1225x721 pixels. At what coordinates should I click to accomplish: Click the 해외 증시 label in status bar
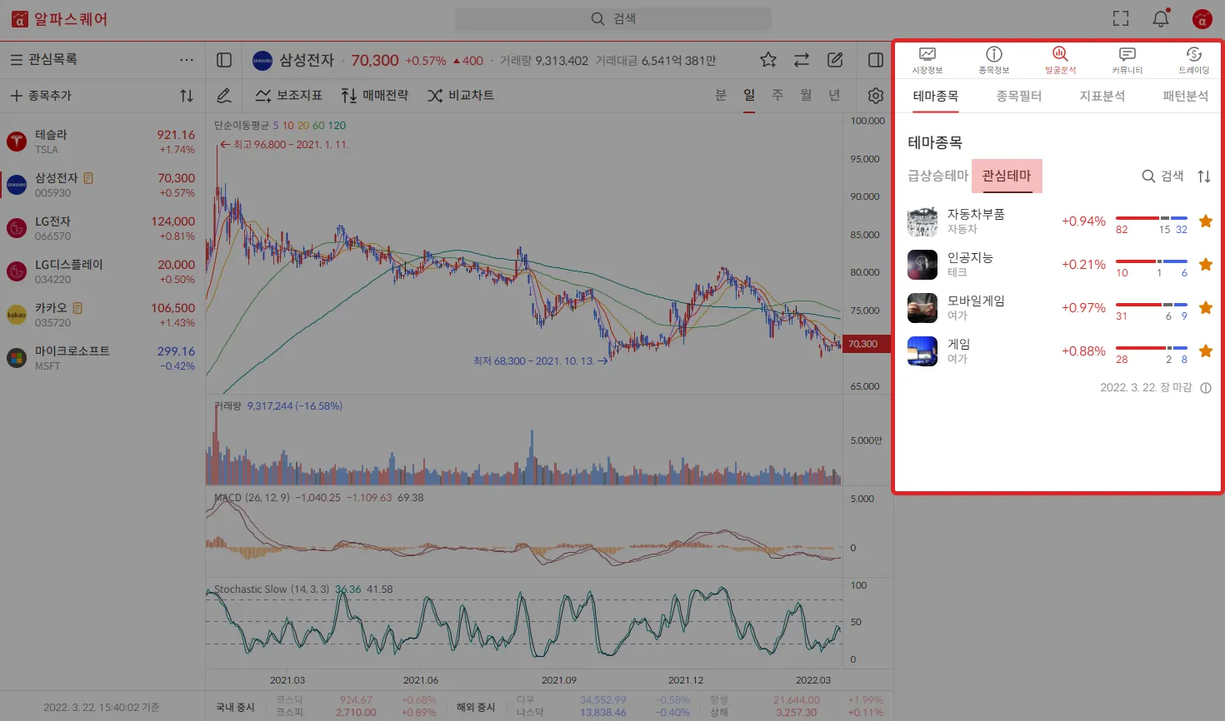click(476, 707)
